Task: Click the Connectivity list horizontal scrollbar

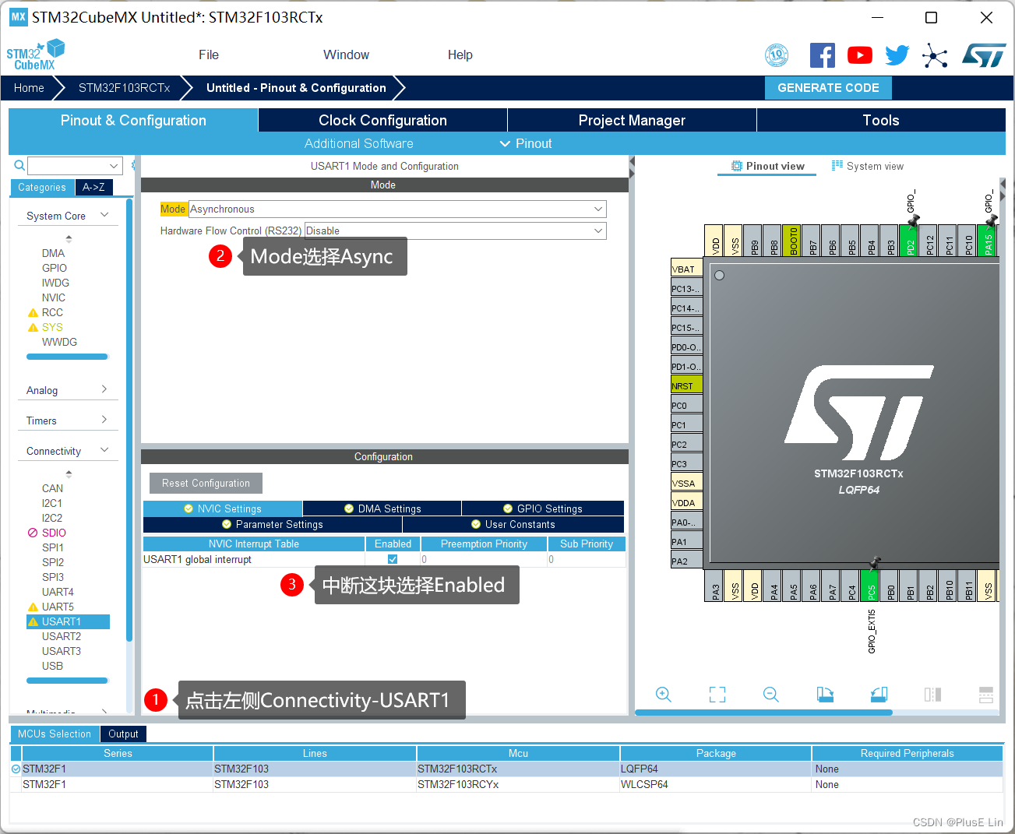Action: 67,681
